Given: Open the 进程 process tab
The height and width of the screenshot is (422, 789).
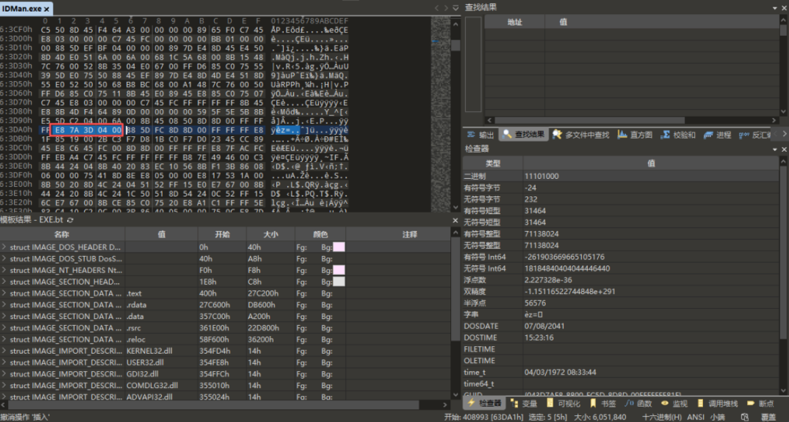Looking at the screenshot, I should [717, 135].
